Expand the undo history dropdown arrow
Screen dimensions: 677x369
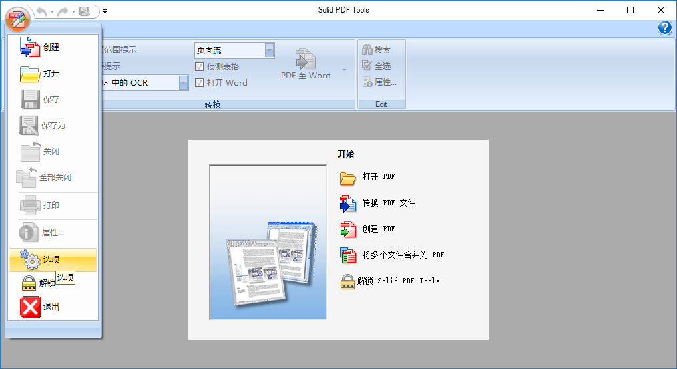click(52, 11)
